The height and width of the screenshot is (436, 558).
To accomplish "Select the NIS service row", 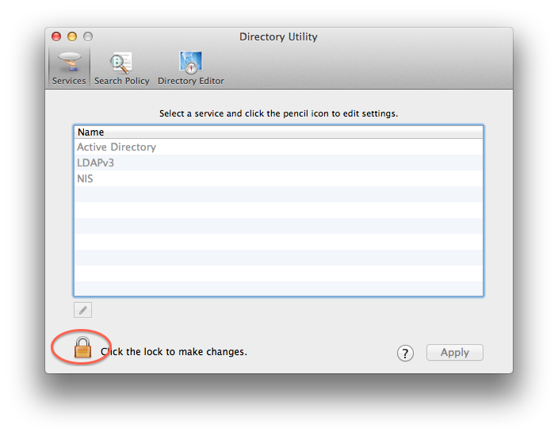I will coord(85,179).
